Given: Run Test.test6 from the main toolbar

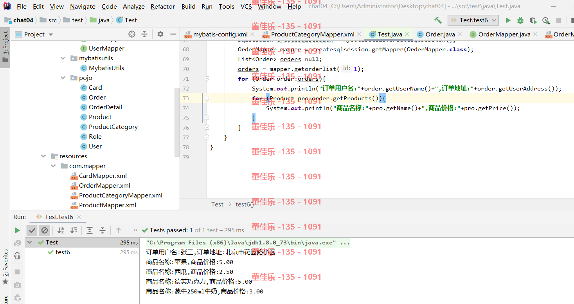Looking at the screenshot, I should [x=508, y=20].
